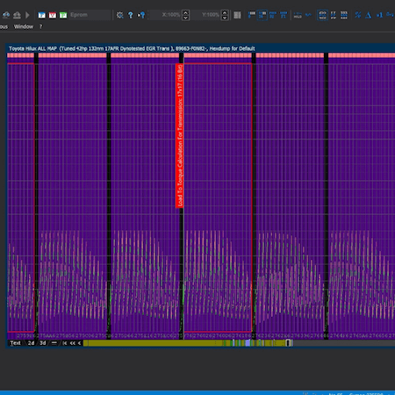Open the ? help menu

pos(40,26)
